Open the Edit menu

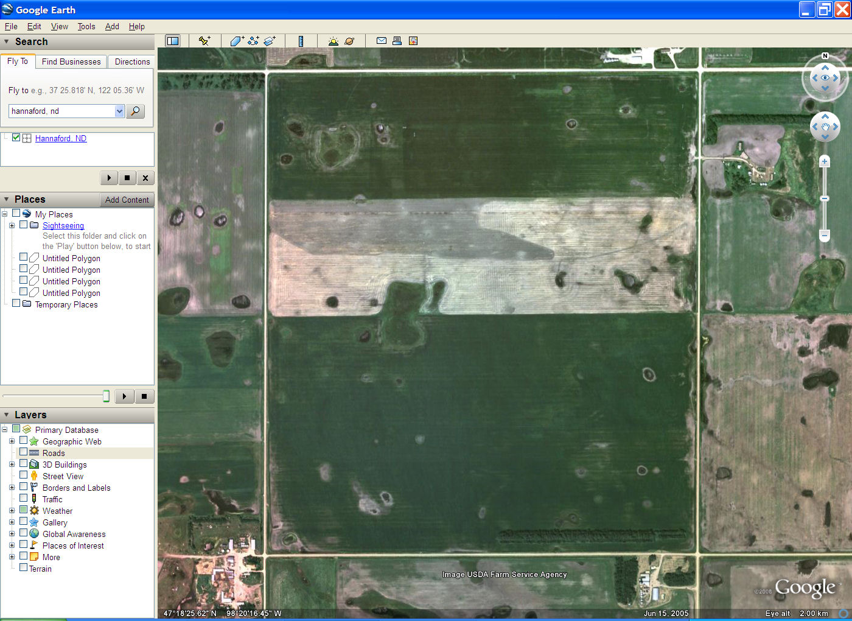click(x=34, y=26)
